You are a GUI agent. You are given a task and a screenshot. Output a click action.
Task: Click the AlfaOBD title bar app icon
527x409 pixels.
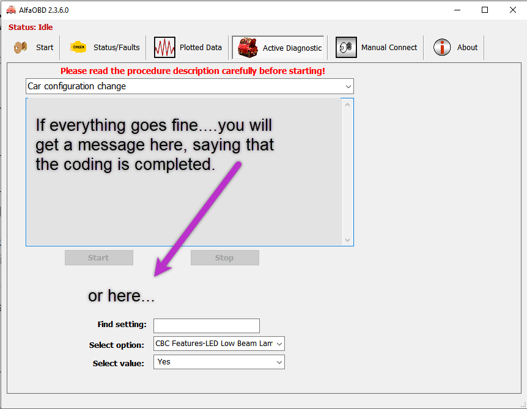[11, 10]
